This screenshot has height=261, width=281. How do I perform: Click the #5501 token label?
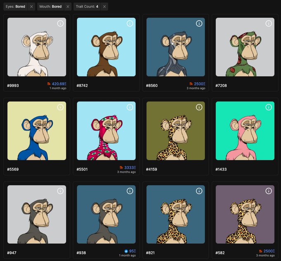[82, 169]
